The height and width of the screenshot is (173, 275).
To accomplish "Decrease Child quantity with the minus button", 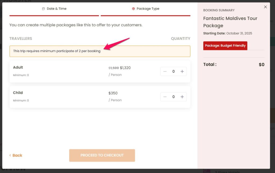I will 165,97.
